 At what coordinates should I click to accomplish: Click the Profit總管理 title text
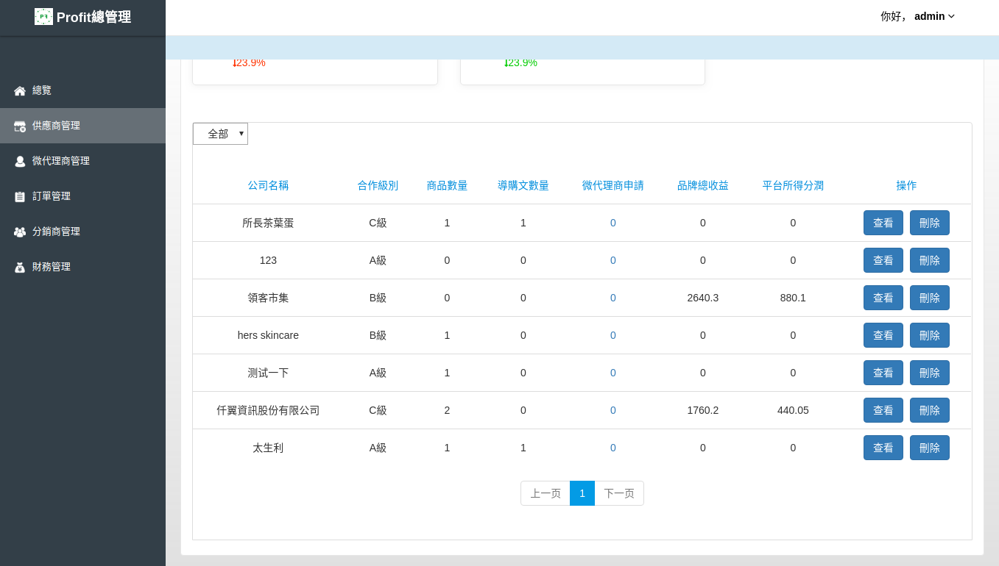(x=93, y=17)
